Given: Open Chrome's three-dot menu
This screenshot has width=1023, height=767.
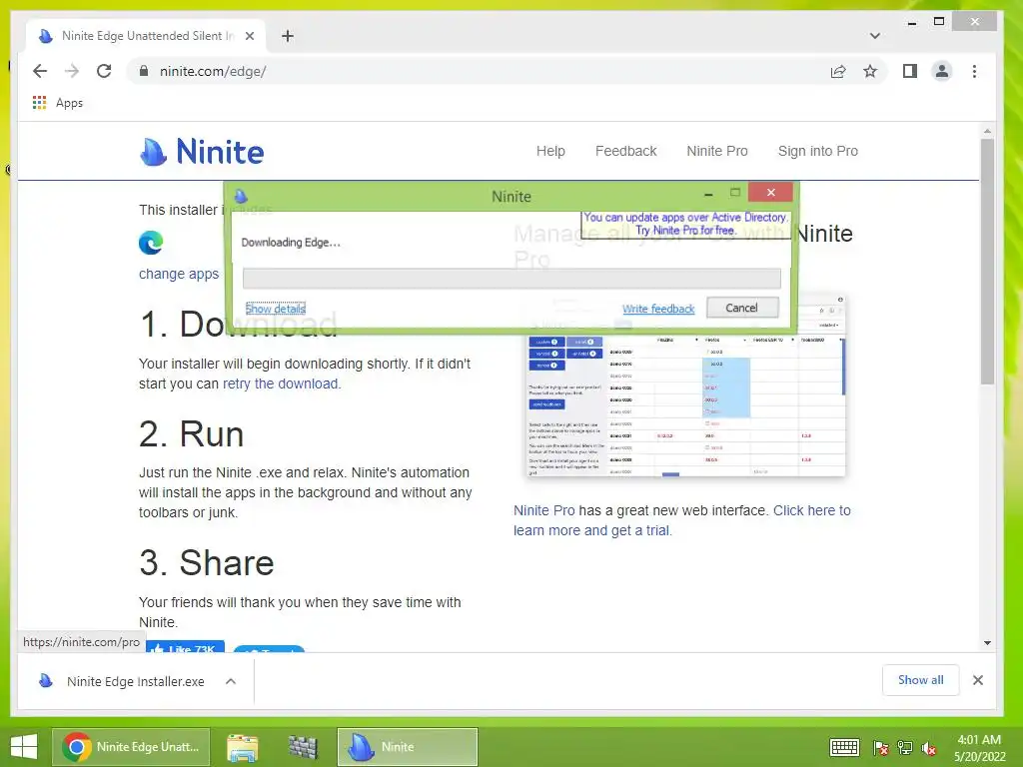Looking at the screenshot, I should pos(975,71).
